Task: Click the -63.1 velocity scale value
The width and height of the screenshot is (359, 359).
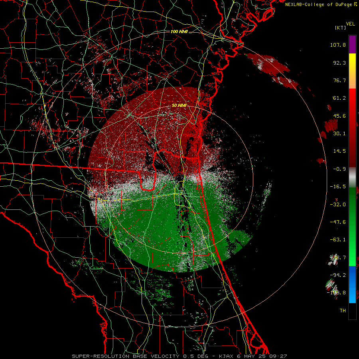Action: click(338, 240)
